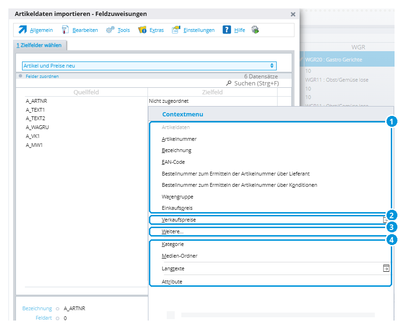Image resolution: width=403 pixels, height=329 pixels.
Task: Click the Tools gears icon
Action: 110,30
